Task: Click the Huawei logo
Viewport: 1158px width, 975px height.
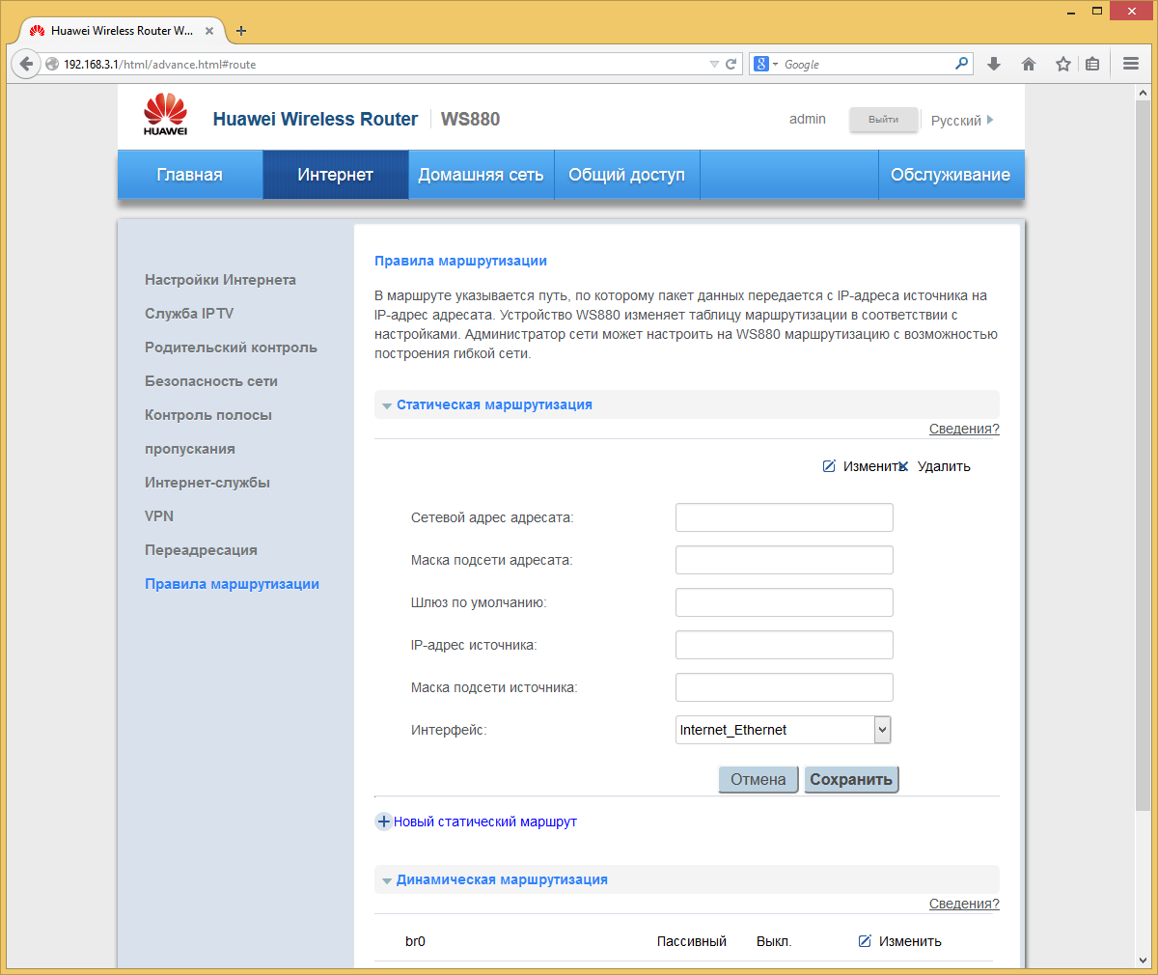Action: click(165, 115)
